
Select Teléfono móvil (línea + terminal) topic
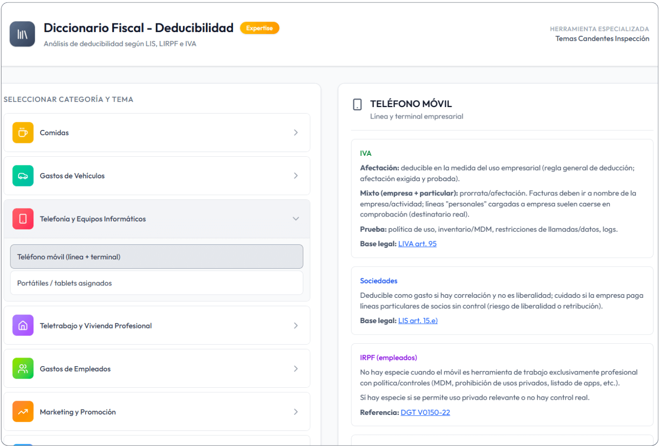(157, 257)
